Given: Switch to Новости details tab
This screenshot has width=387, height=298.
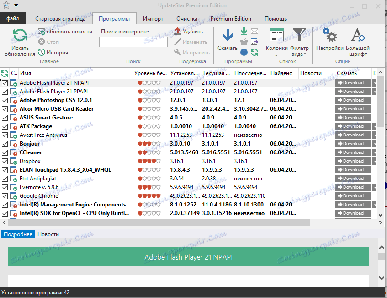Looking at the screenshot, I should click(48, 234).
